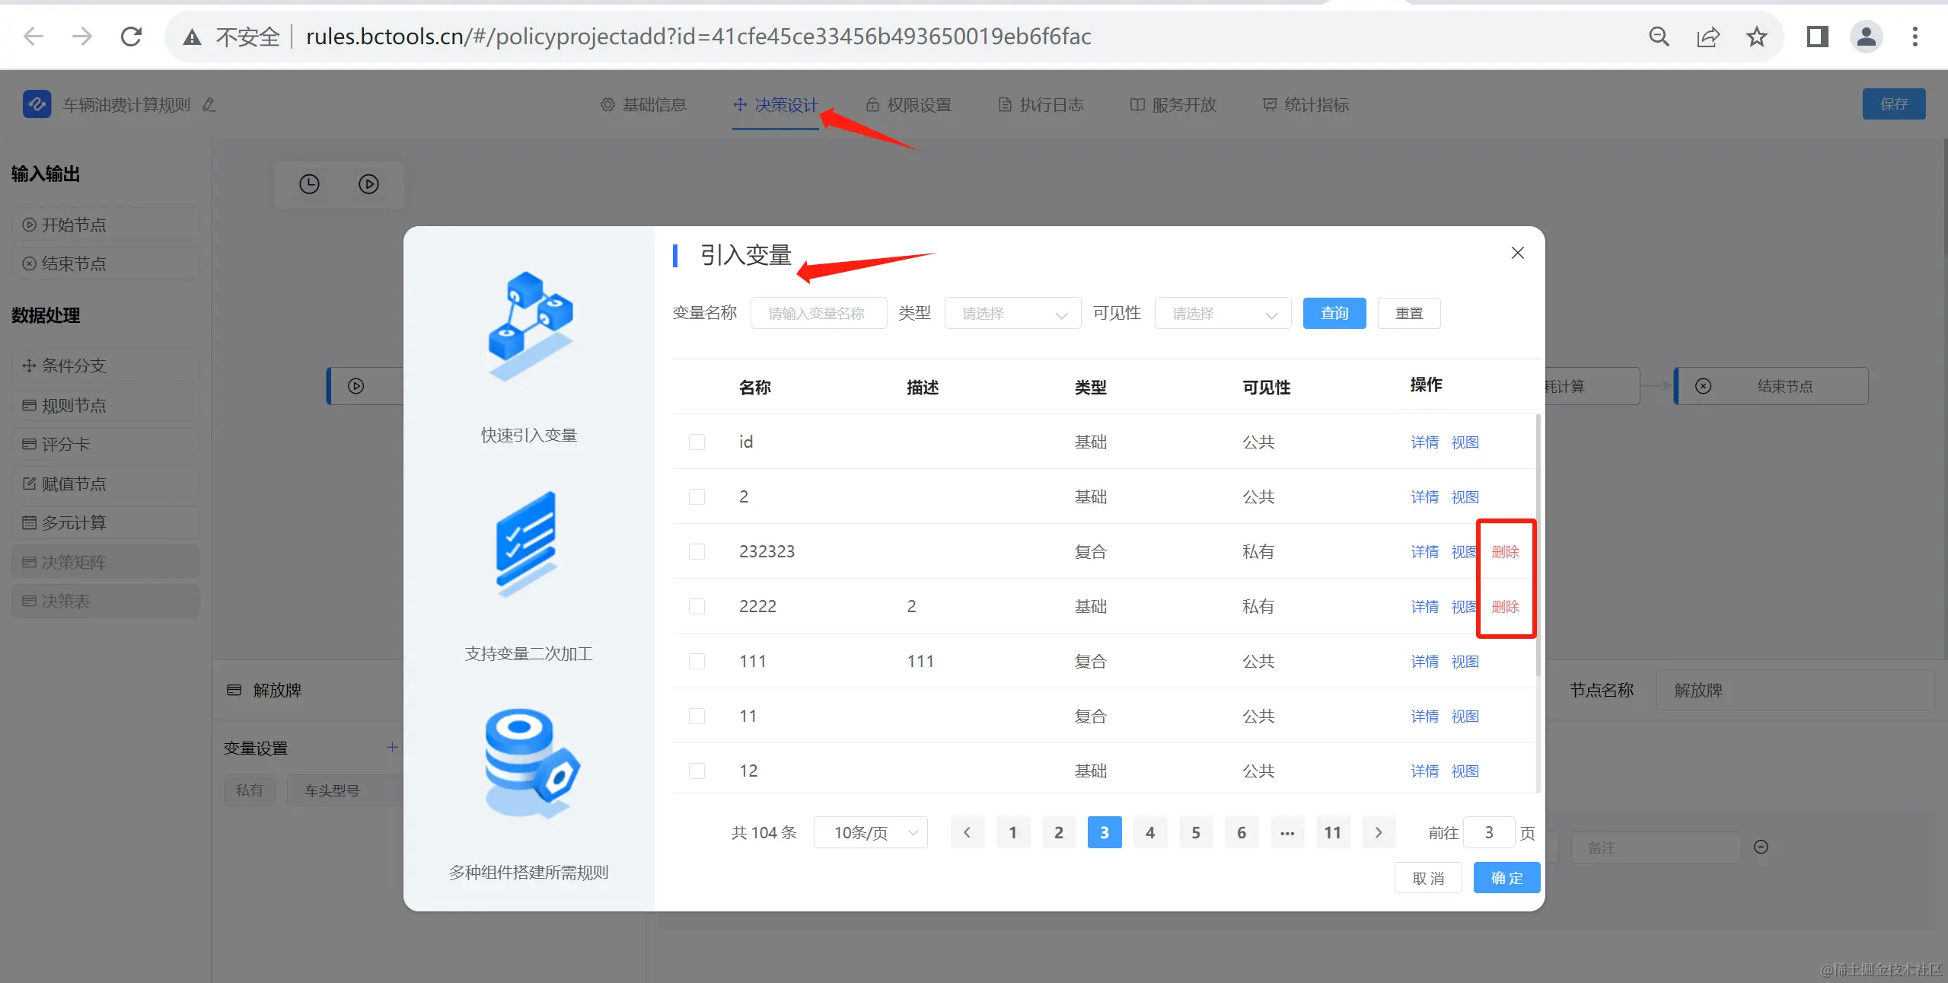The image size is (1948, 983).
Task: Tick the checkbox for variable 111
Action: 697,662
